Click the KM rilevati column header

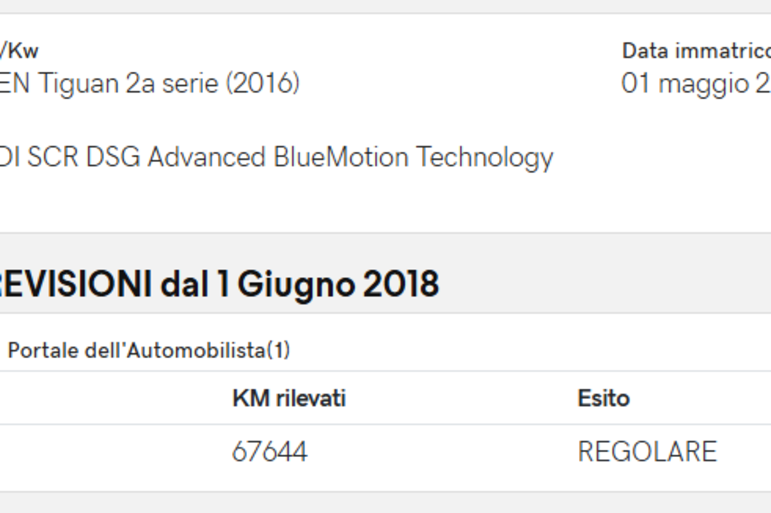289,398
